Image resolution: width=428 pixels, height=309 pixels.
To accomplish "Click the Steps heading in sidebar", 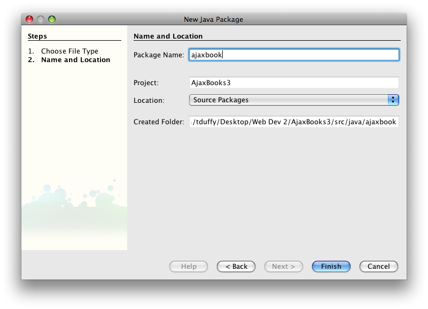I will pyautogui.click(x=37, y=36).
